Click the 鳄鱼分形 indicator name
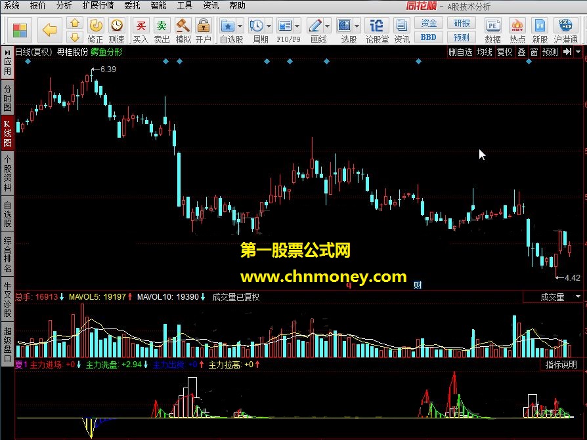 106,52
